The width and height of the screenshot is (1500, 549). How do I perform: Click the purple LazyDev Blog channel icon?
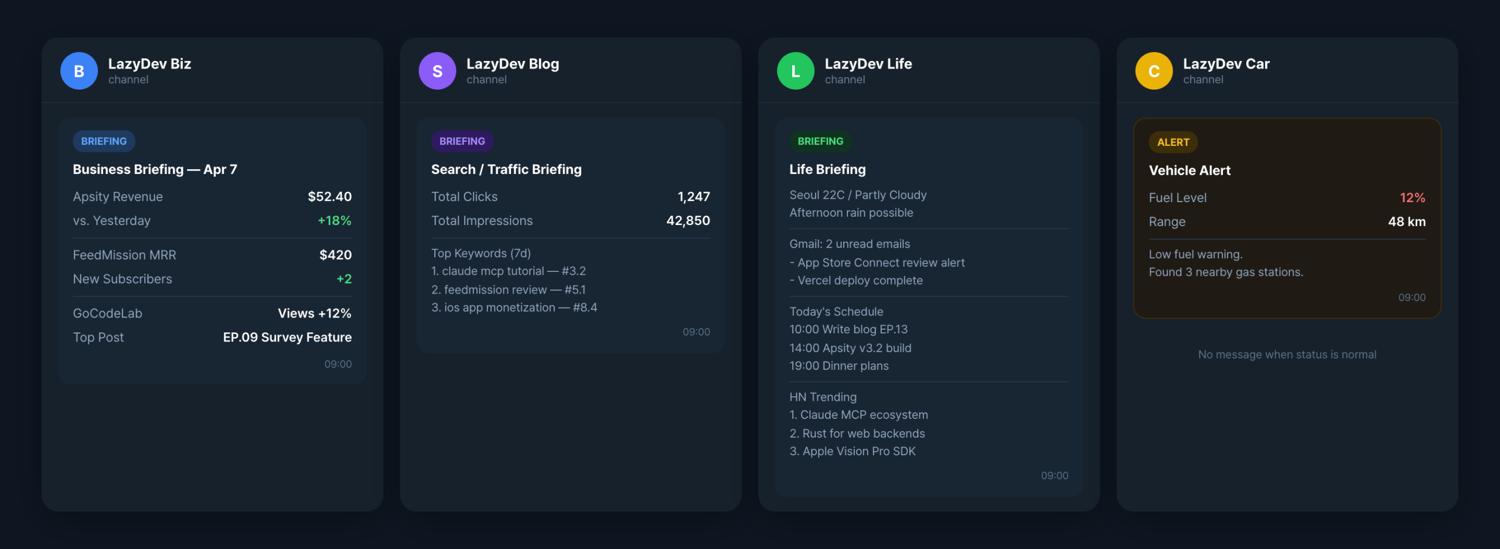pos(437,70)
